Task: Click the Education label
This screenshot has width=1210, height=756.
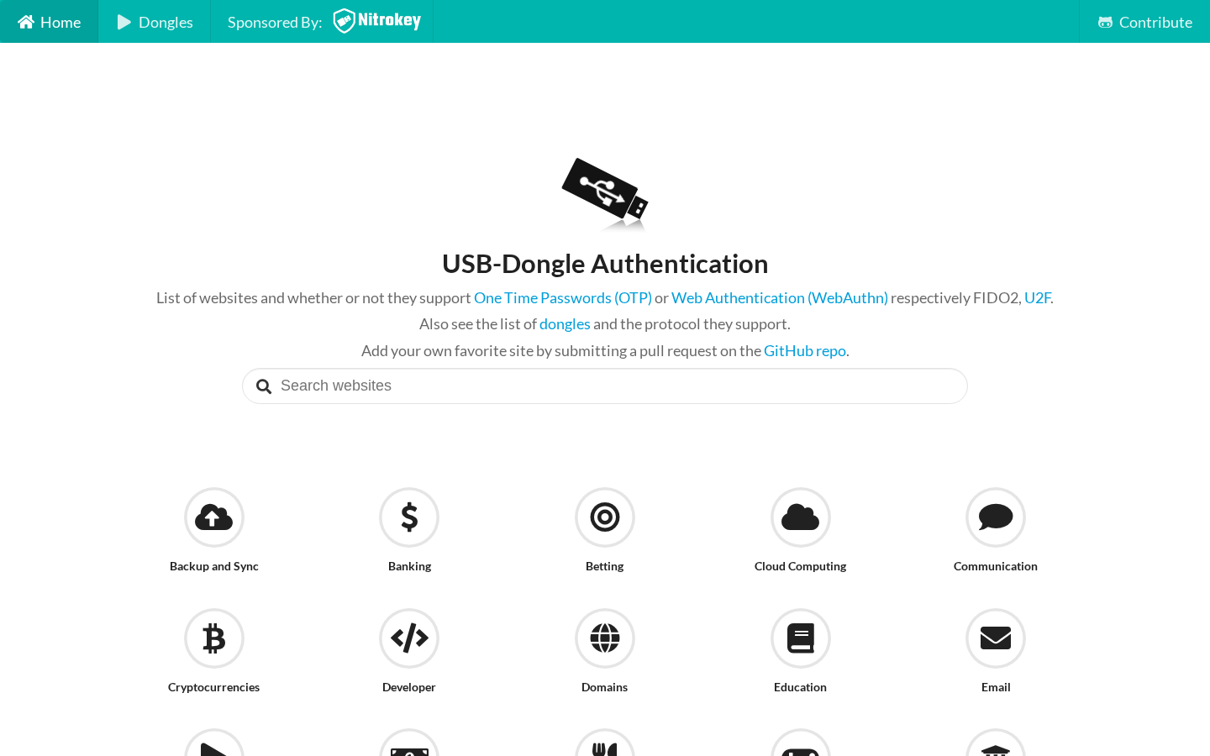Action: point(801,687)
